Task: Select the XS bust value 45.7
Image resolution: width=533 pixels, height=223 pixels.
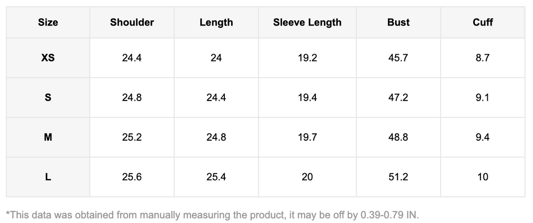Action: point(398,58)
